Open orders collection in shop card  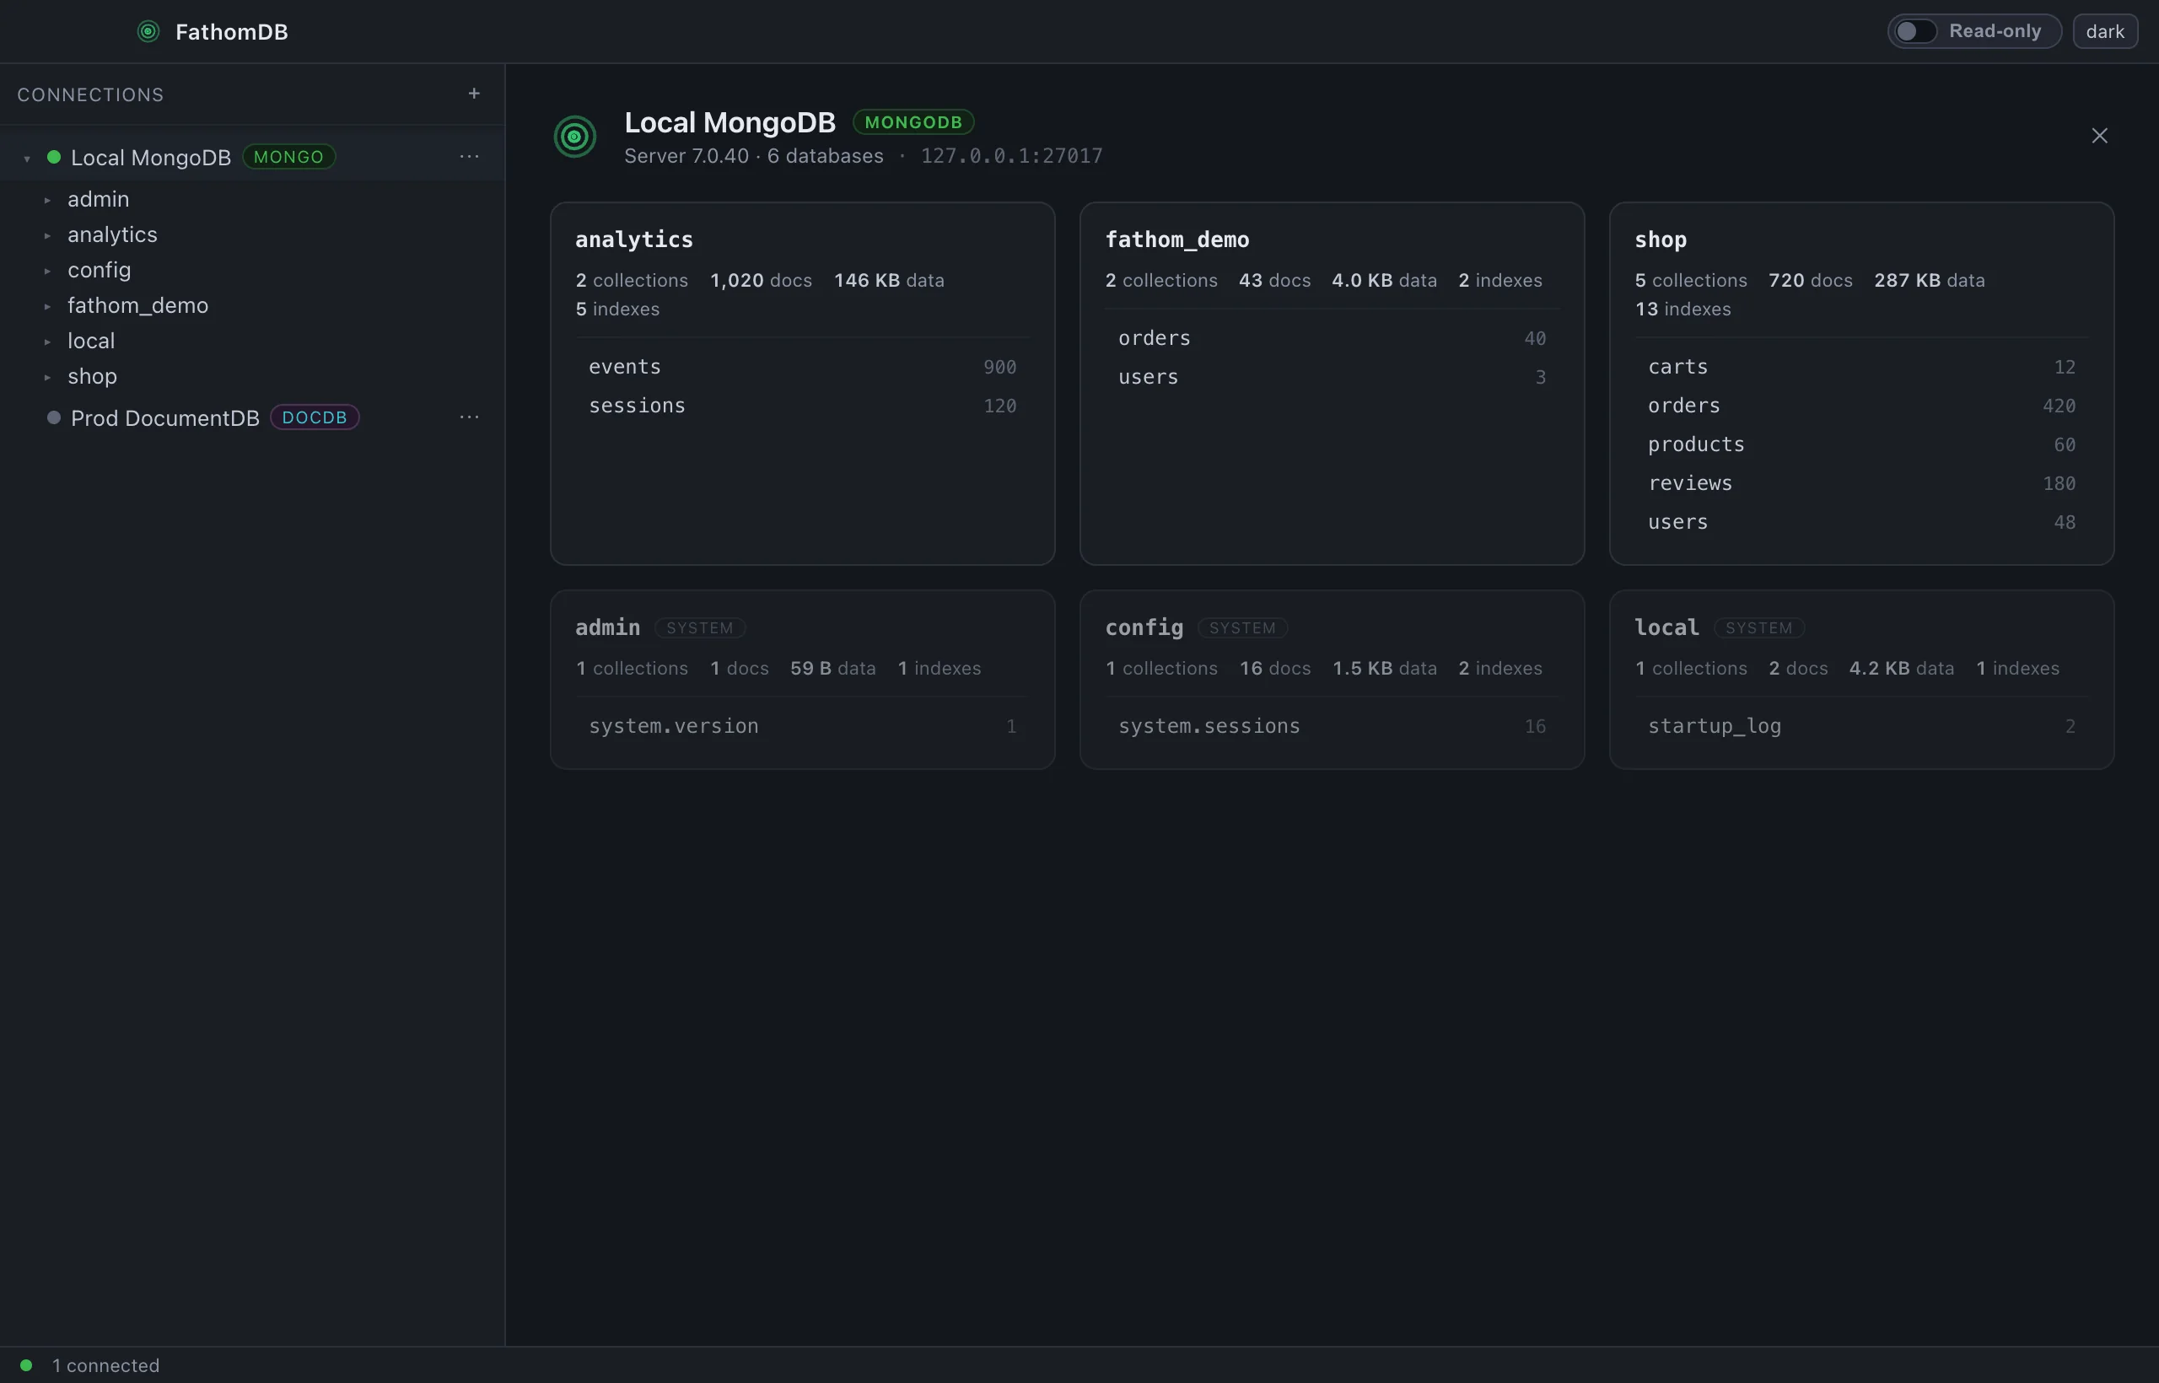(1860, 406)
